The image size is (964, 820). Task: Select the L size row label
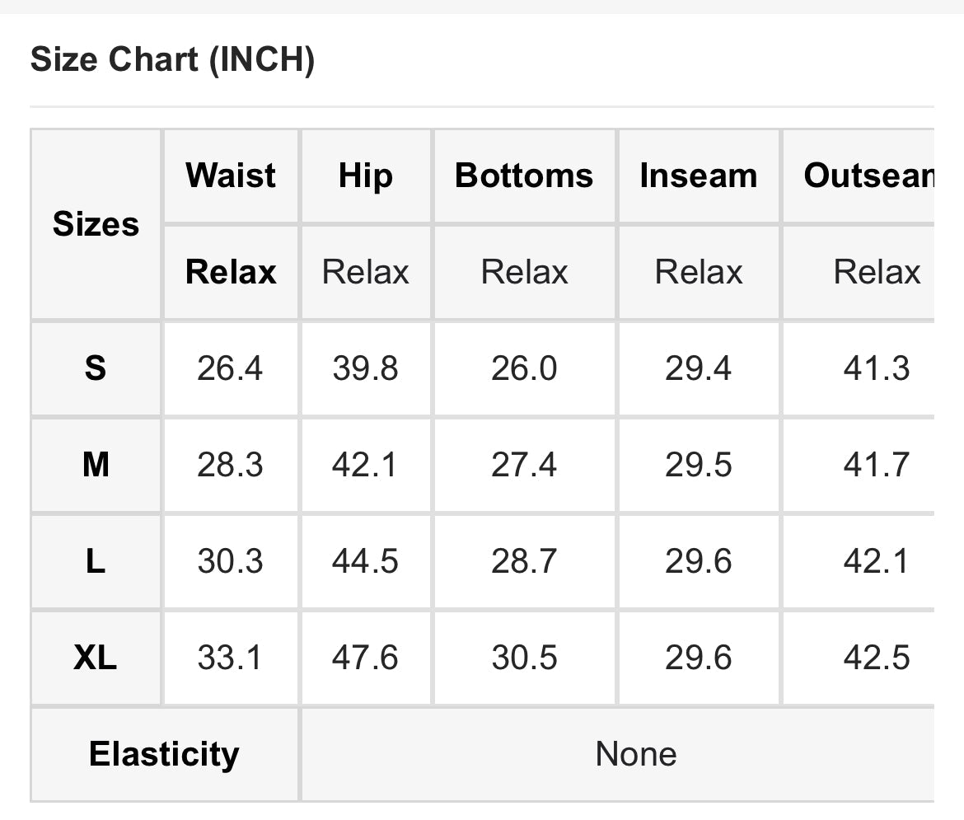coord(96,562)
